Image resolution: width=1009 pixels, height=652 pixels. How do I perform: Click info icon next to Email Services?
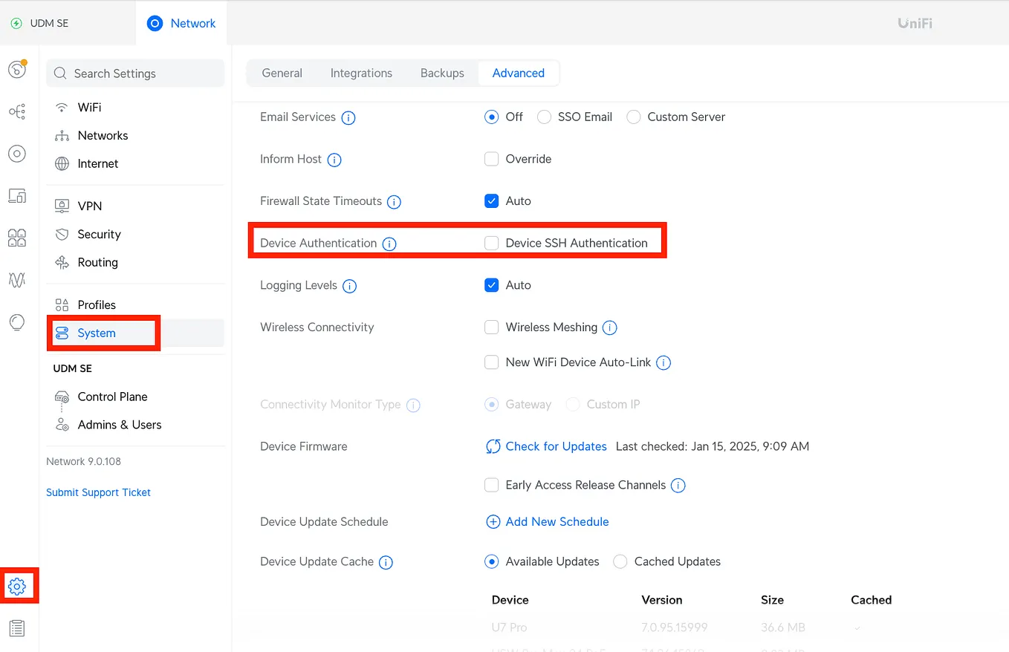(x=348, y=117)
